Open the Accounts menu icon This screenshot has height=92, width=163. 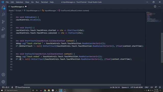tap(3, 75)
